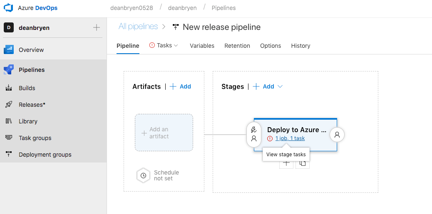Expand the Stages Add dropdown arrow
432x214 pixels.
pos(280,86)
